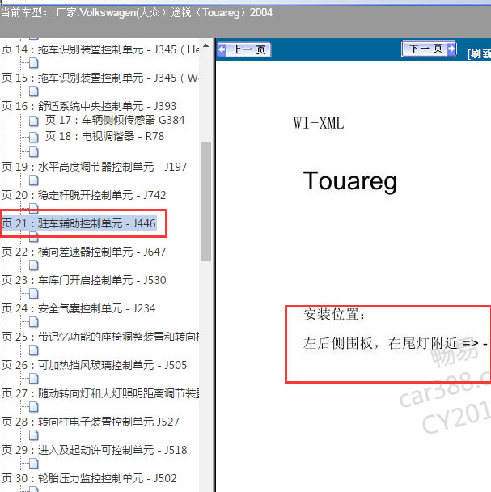This screenshot has height=492, width=491.
Task: Click document icon under page 23 entry
Action: click(x=34, y=294)
